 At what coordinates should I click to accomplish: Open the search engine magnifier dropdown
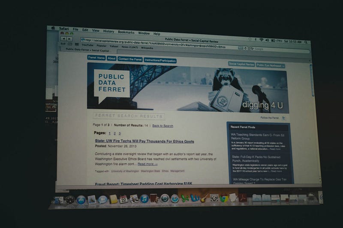tap(252, 48)
